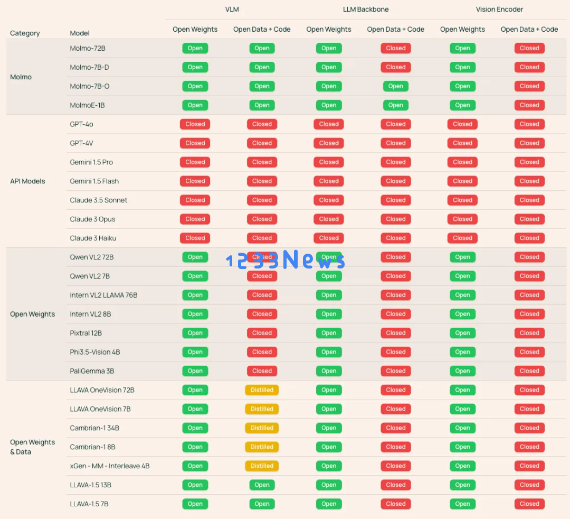
Task: Select the Pixtral 12B model name
Action: coord(86,333)
